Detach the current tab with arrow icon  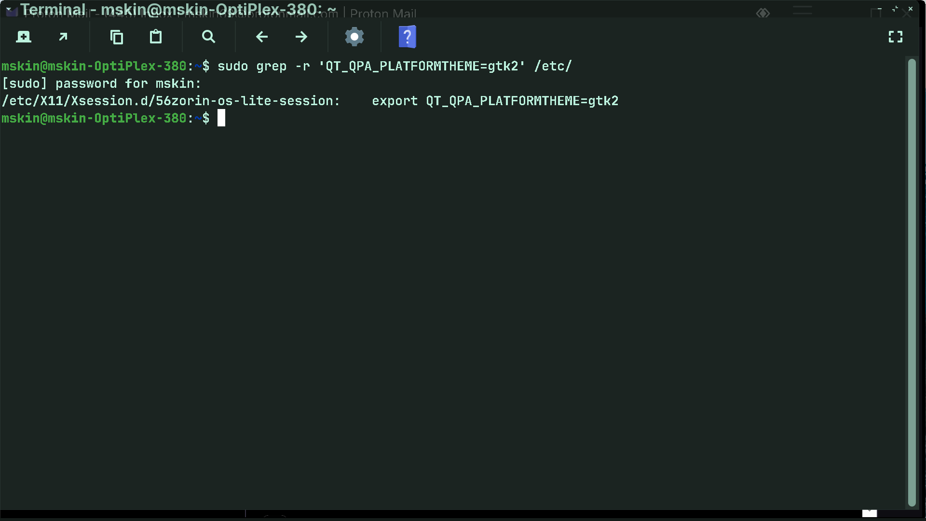63,37
